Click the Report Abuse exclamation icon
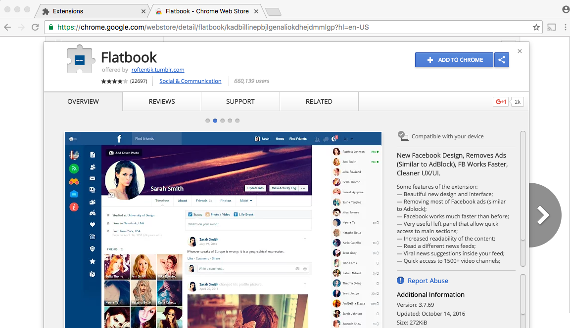 400,281
